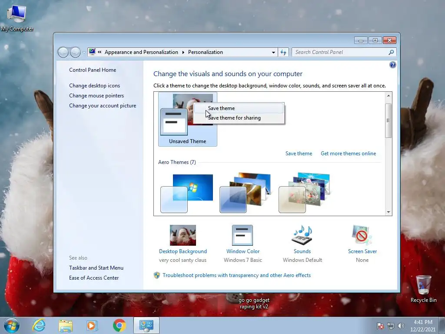Click 'Change your account picture' link

(103, 106)
